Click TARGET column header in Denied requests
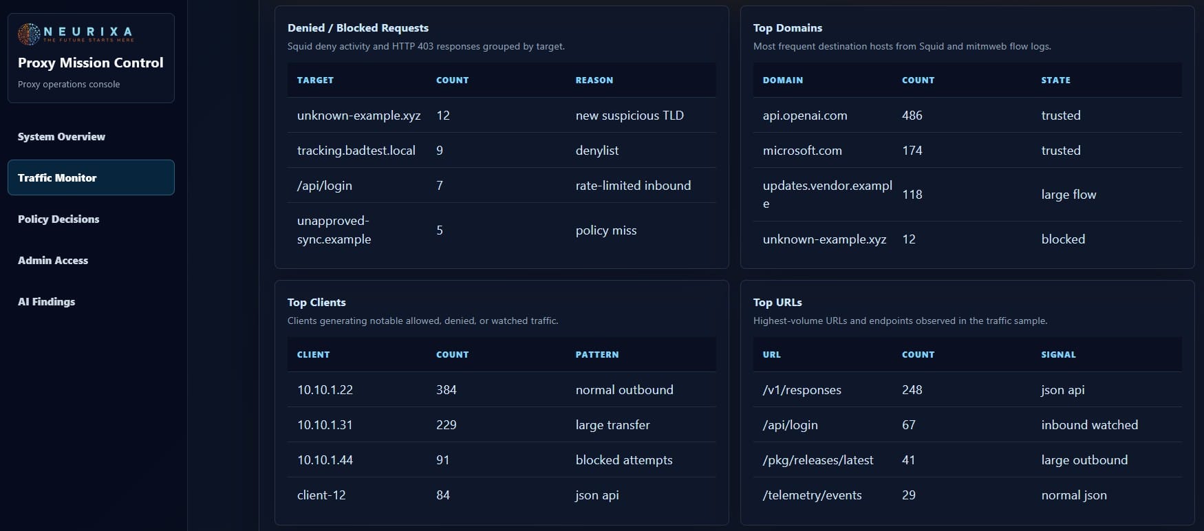 pos(315,80)
